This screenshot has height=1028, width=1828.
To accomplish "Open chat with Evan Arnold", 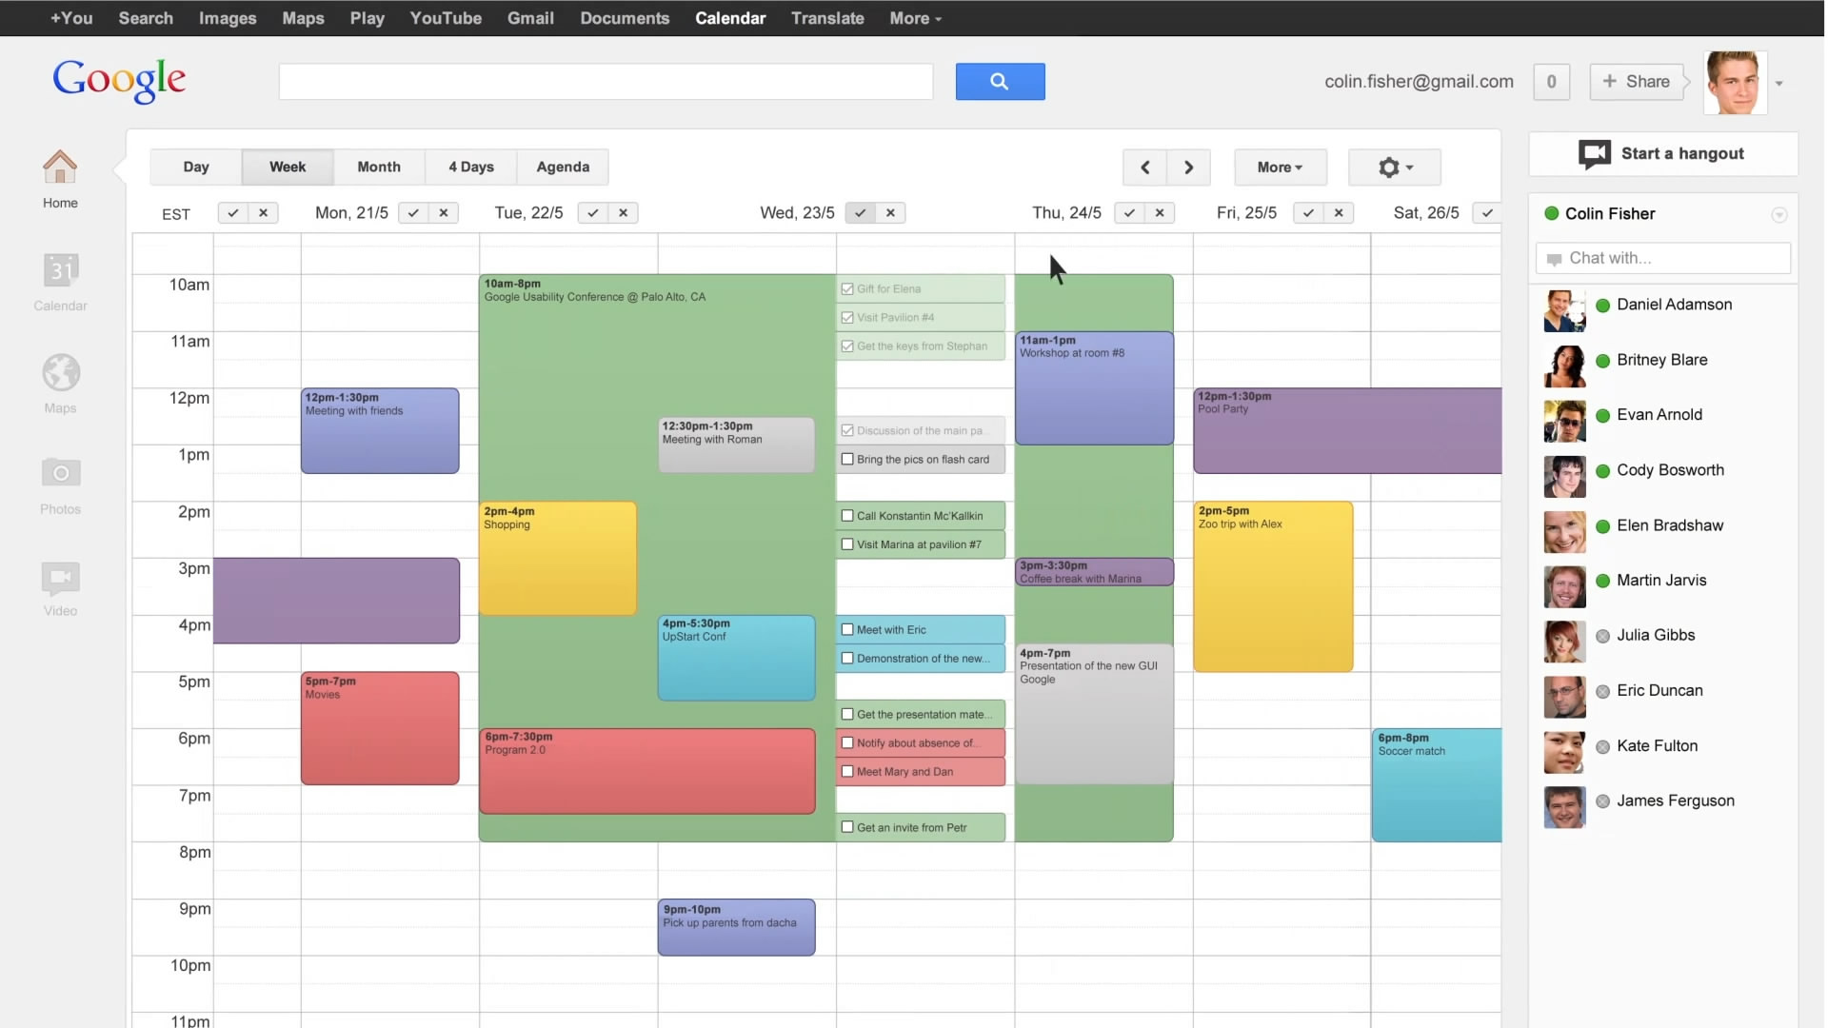I will coord(1659,416).
